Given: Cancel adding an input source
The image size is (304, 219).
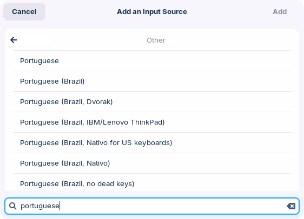Looking at the screenshot, I should click(24, 12).
